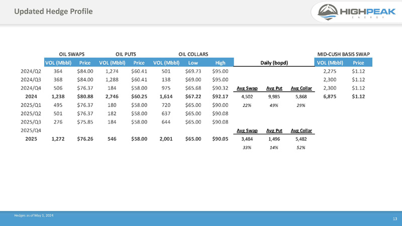Click the slide page number 13
This screenshot has height=226, width=402.
(394, 218)
